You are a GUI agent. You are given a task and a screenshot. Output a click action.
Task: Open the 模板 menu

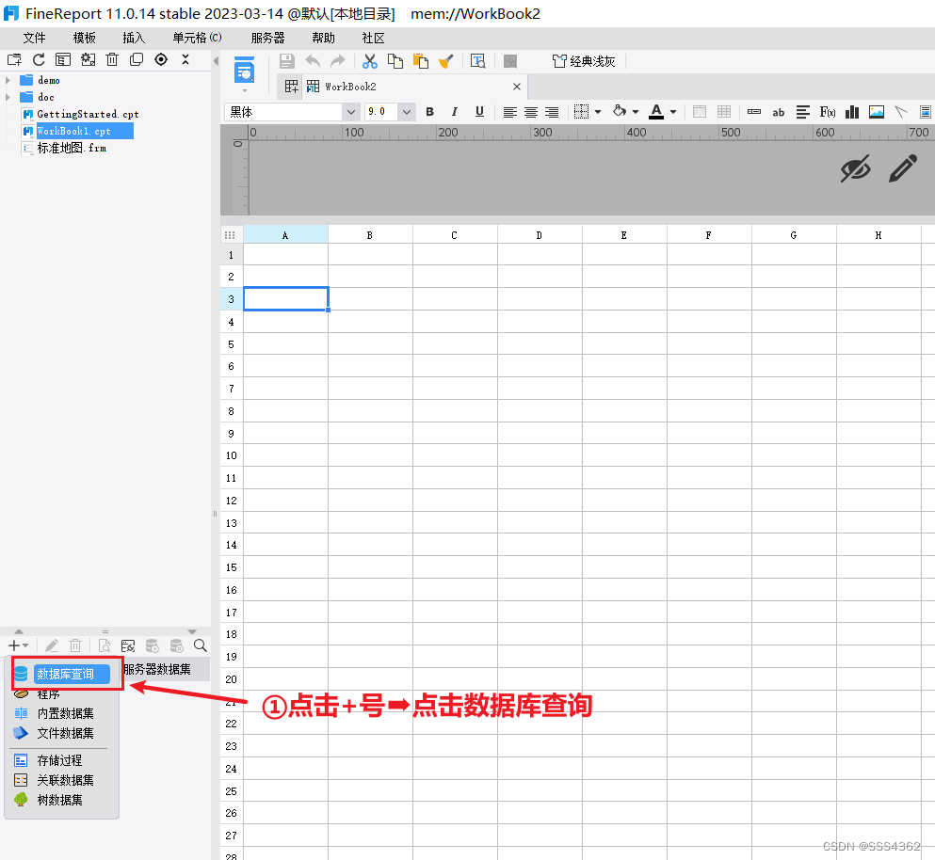click(x=84, y=39)
